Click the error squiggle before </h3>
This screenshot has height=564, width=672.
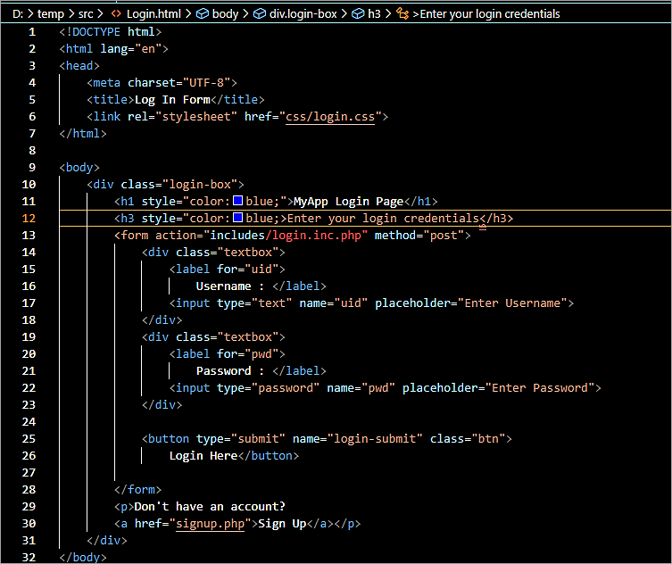click(x=483, y=228)
